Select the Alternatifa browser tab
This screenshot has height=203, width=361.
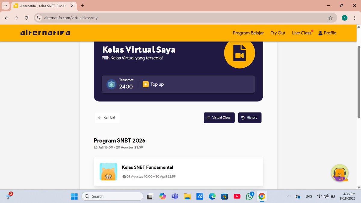(x=44, y=5)
